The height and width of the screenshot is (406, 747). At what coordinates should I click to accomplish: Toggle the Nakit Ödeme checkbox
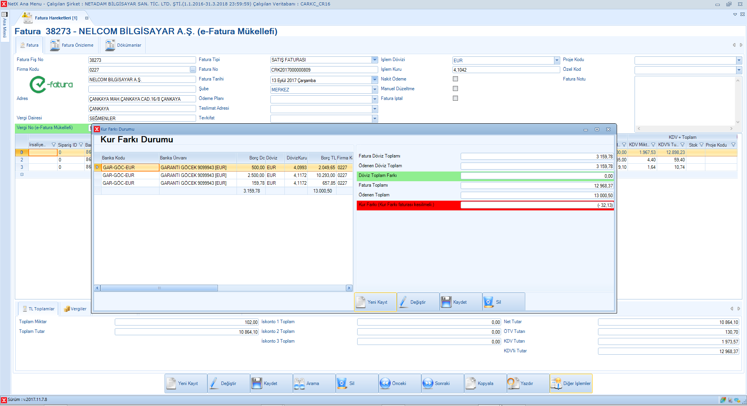455,79
